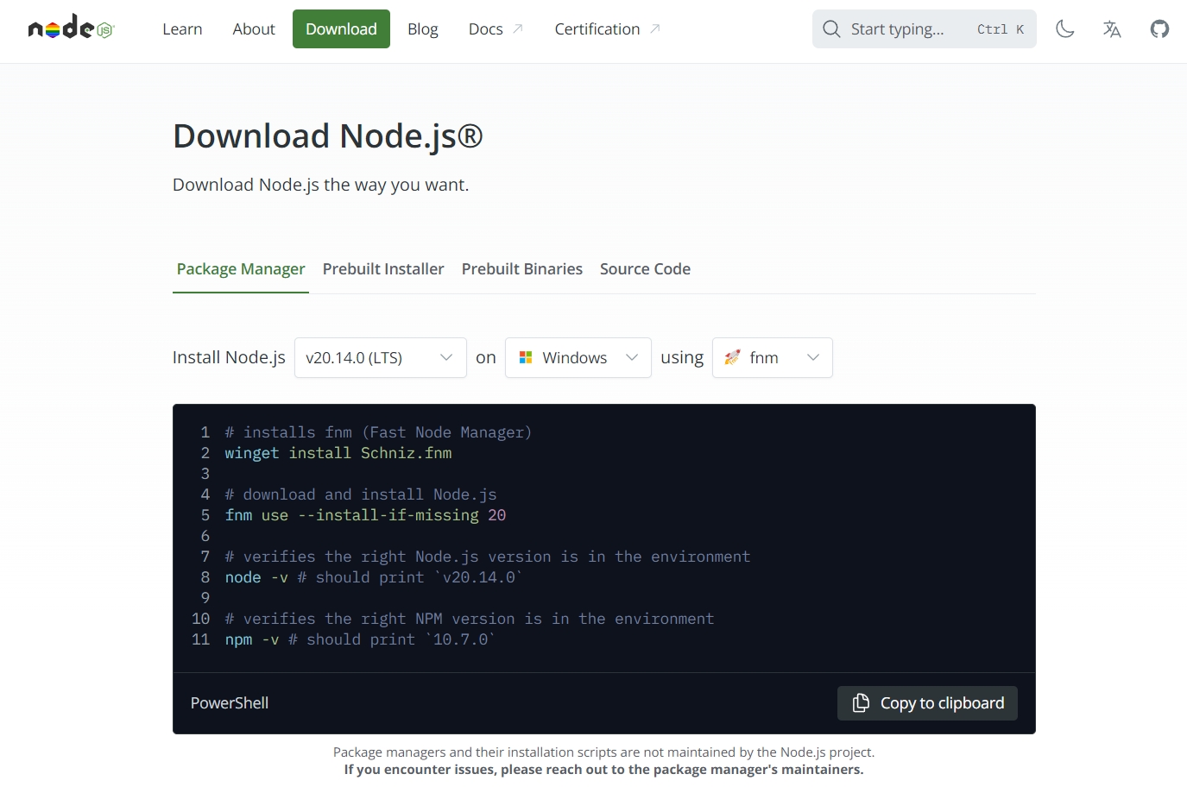The image size is (1187, 793).
Task: Expand the Windows platform dropdown chevron
Action: tap(632, 357)
